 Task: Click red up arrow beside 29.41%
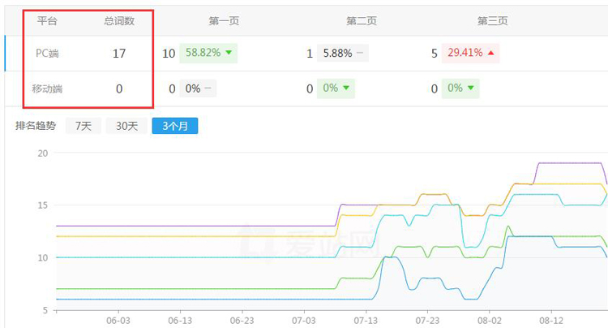[x=491, y=53]
